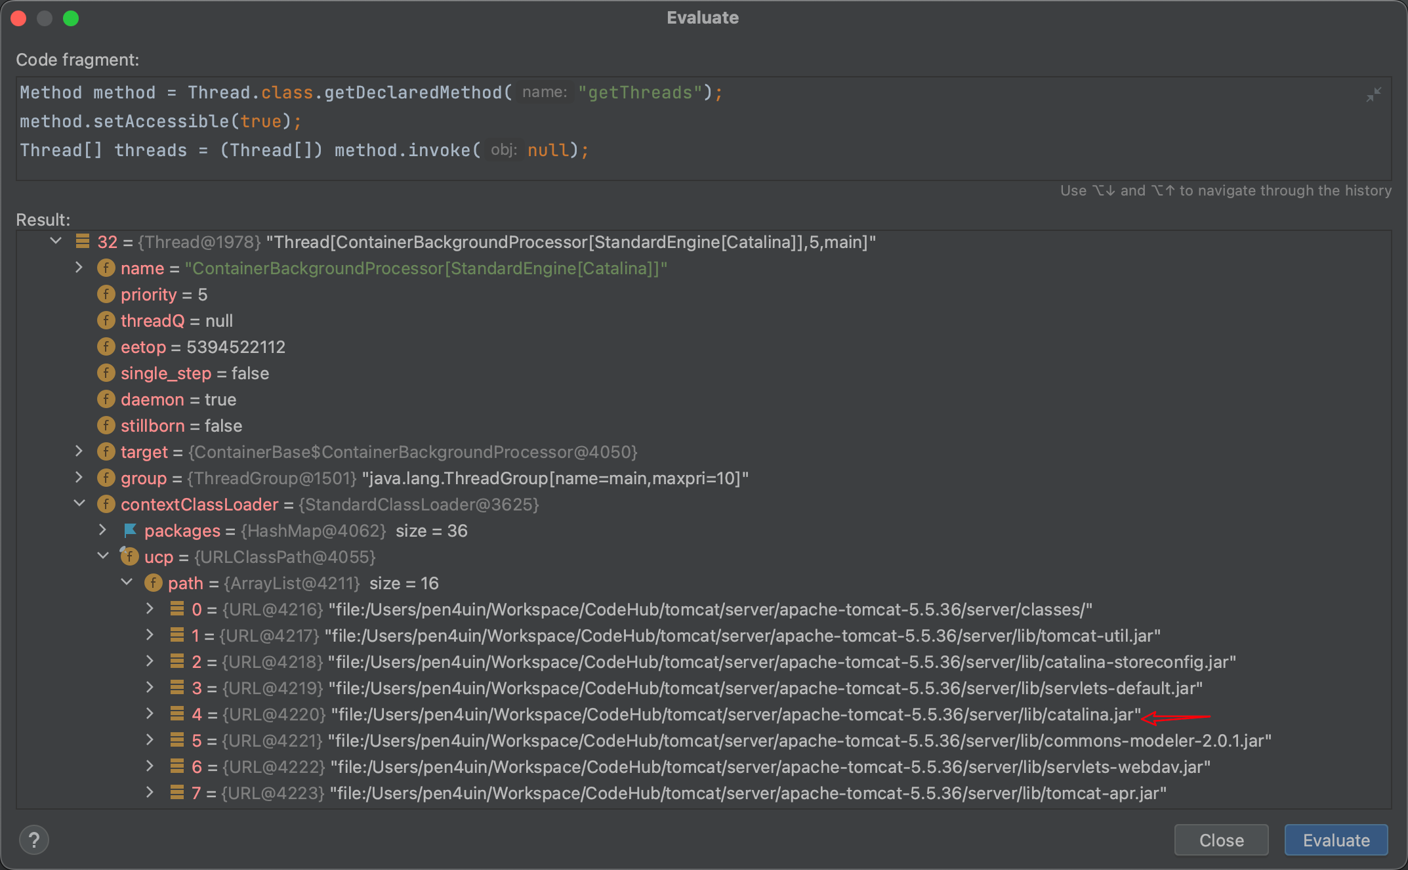
Task: Collapse the code fragment editor using the collapse icon
Action: pos(1373,94)
